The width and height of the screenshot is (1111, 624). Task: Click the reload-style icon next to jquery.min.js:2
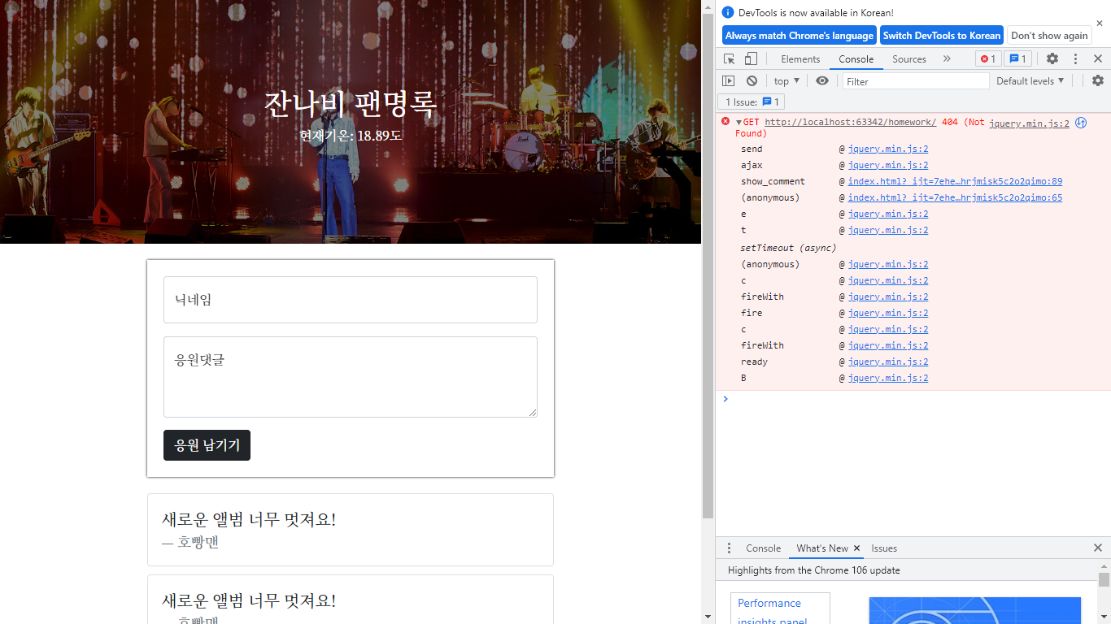tap(1081, 123)
